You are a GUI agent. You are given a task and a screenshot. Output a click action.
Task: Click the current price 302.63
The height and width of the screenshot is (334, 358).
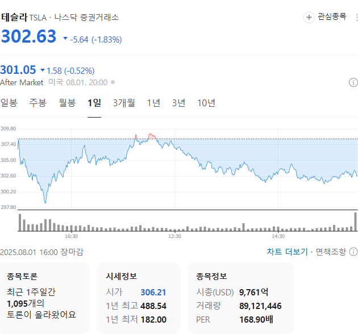pos(28,36)
